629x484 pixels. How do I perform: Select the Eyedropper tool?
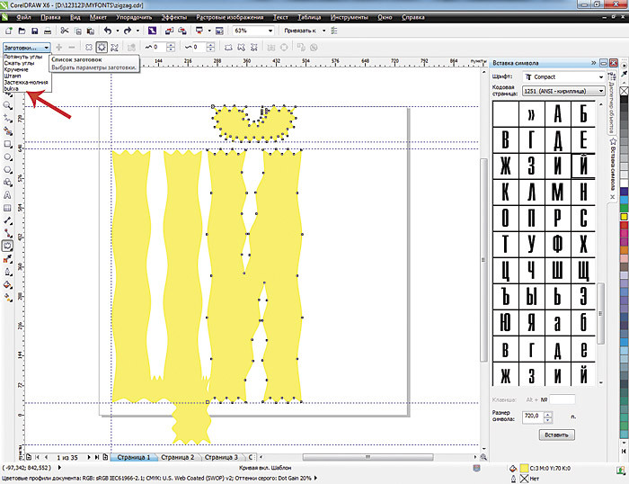coord(7,259)
